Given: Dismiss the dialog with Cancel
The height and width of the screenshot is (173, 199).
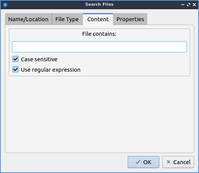Looking at the screenshot, I should 178,162.
